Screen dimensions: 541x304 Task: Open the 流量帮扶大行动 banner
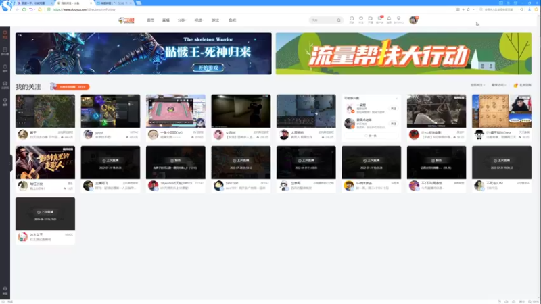coord(403,54)
